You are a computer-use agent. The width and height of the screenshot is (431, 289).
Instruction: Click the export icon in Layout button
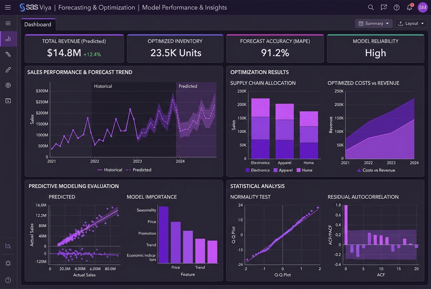[x=401, y=24]
